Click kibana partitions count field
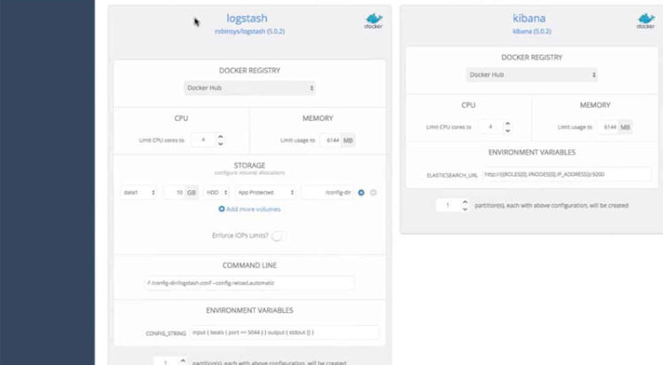Screen dimensions: 663x365 click(x=448, y=206)
